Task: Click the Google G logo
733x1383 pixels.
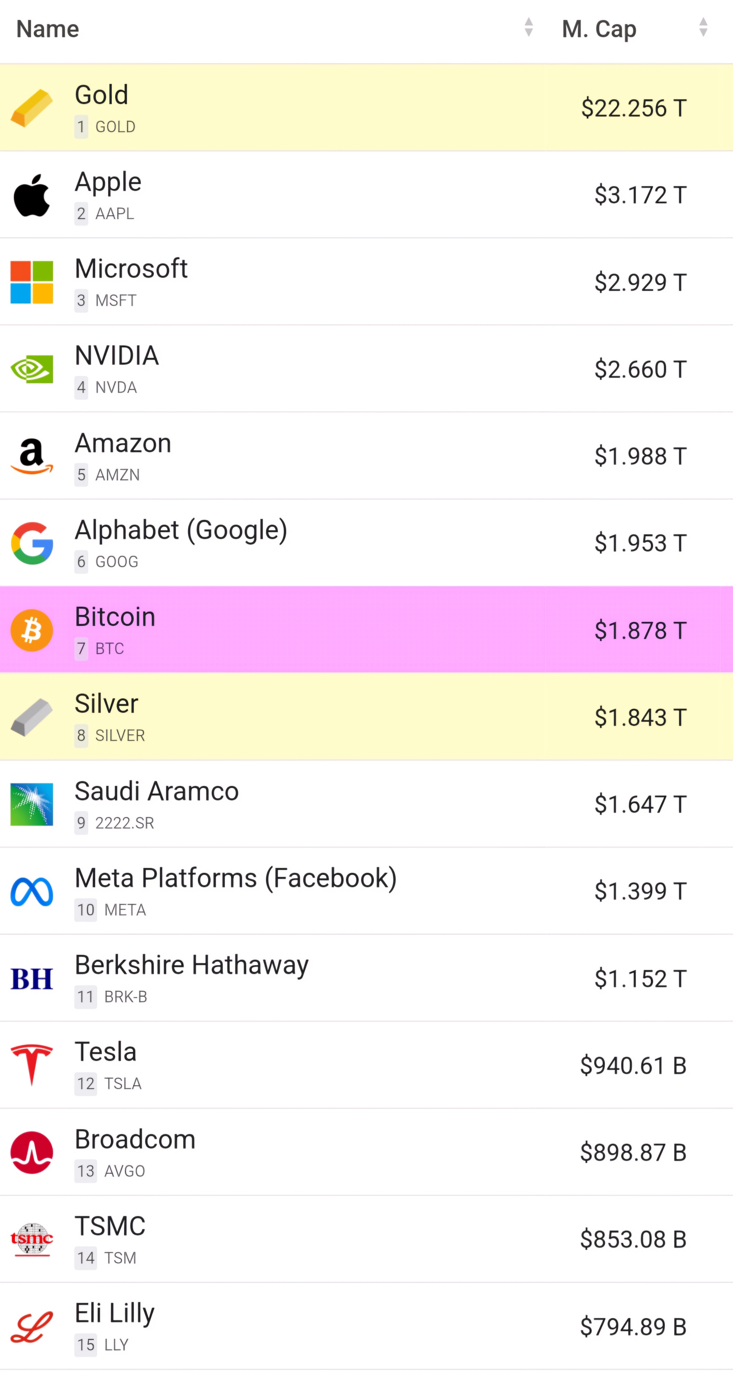Action: pyautogui.click(x=32, y=543)
